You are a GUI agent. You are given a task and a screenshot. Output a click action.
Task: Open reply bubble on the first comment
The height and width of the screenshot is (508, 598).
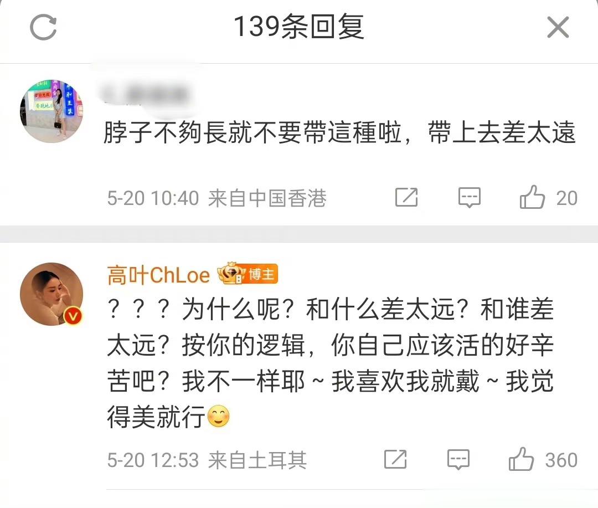click(x=469, y=197)
